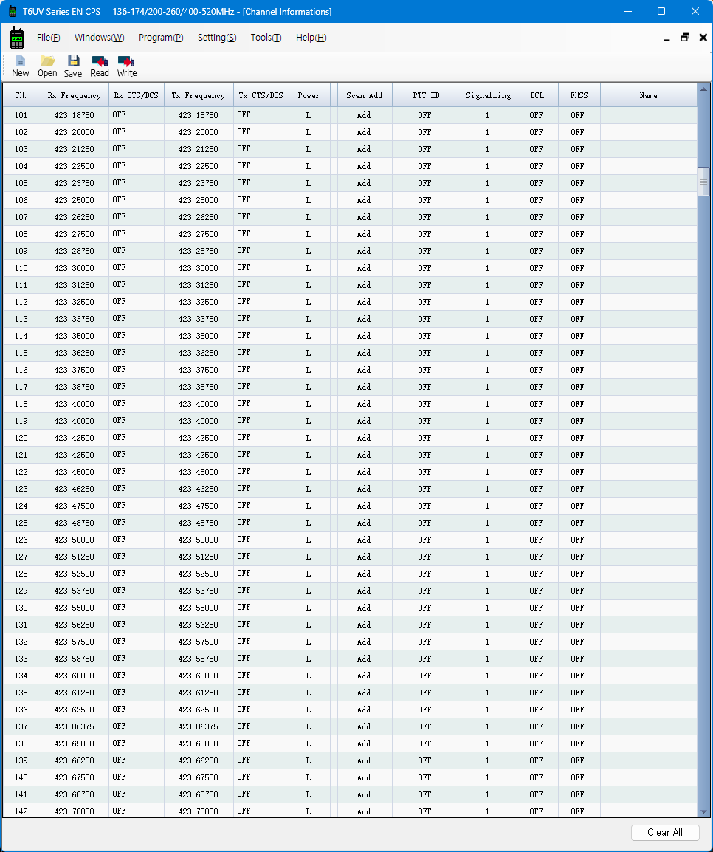Viewport: 713px width, 852px height.
Task: Click the Name column header
Action: (648, 96)
